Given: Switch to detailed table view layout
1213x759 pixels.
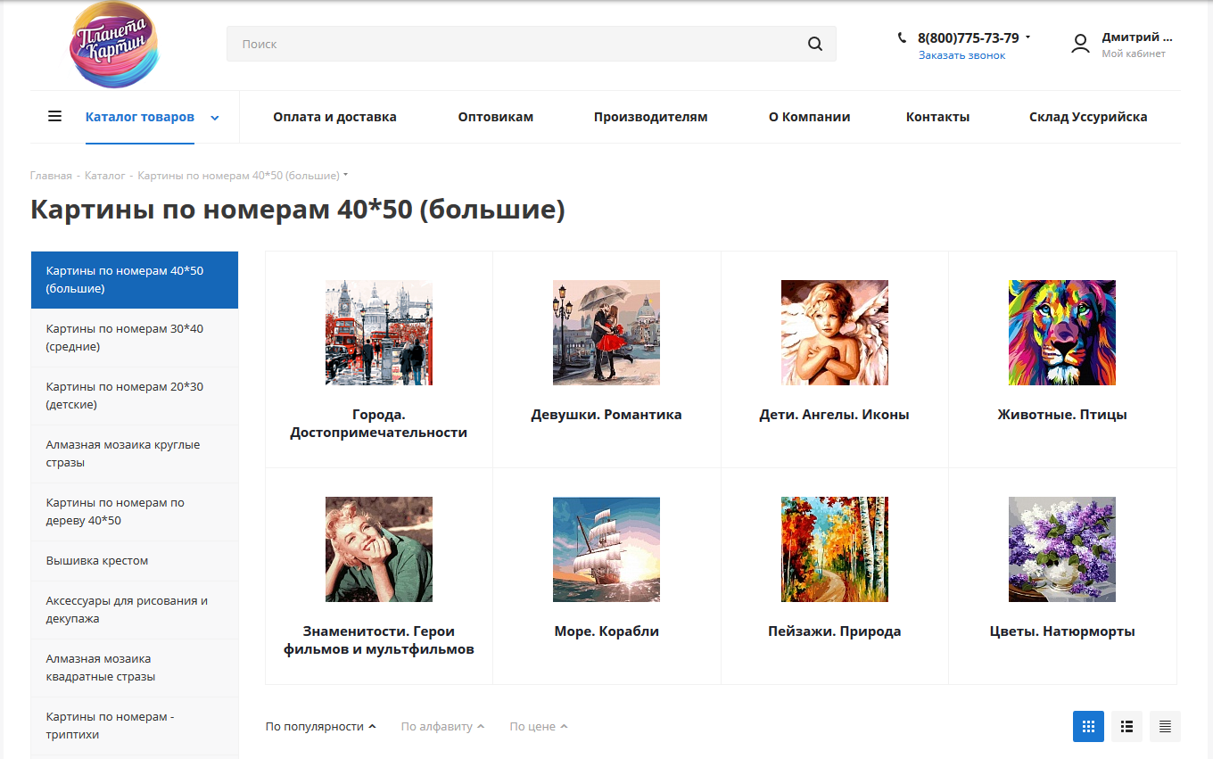Looking at the screenshot, I should pyautogui.click(x=1164, y=726).
